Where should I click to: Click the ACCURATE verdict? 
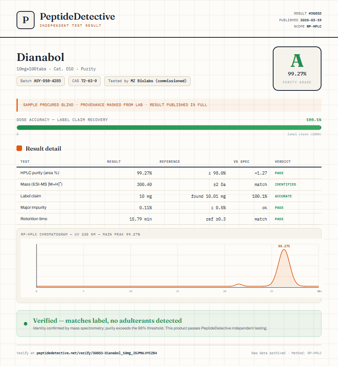tap(283, 196)
